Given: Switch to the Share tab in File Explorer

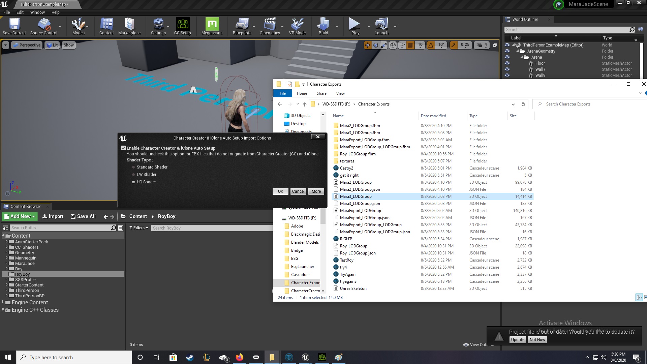Looking at the screenshot, I should click(x=321, y=93).
